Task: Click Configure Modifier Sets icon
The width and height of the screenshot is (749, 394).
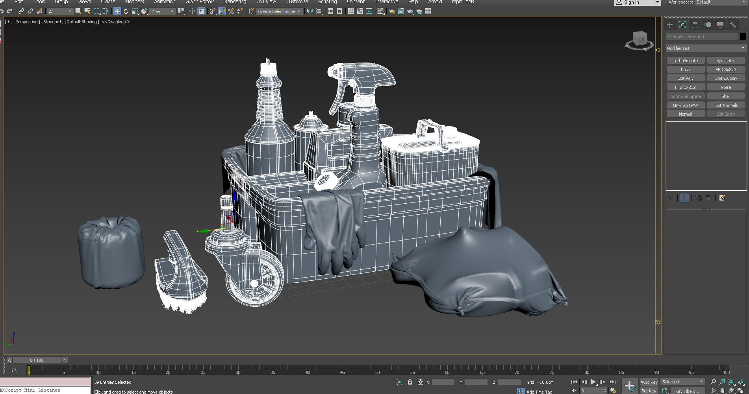Action: (x=722, y=198)
